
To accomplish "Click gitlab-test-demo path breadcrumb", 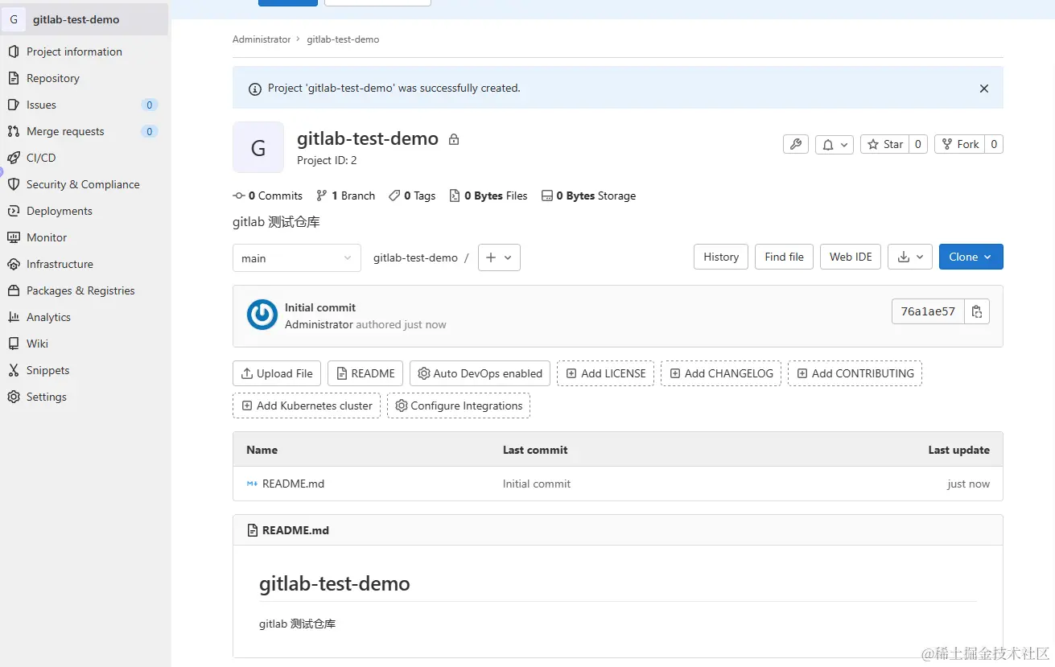I will tap(415, 257).
